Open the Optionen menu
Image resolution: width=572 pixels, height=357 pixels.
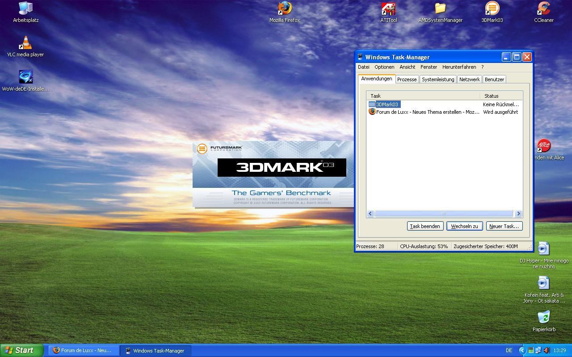384,67
